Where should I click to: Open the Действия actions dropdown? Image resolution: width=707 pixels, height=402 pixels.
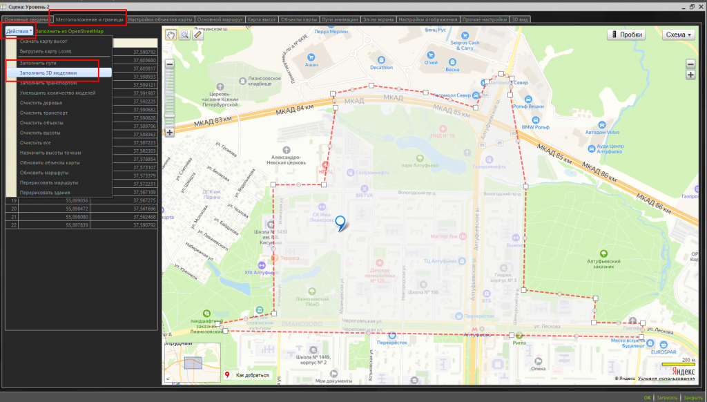[19, 31]
